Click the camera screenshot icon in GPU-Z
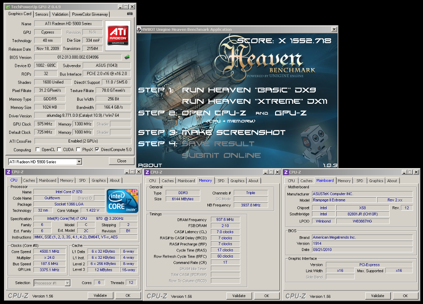423x304 pixels. [x=130, y=14]
